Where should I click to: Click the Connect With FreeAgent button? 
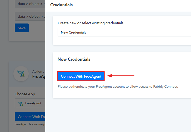[81, 76]
